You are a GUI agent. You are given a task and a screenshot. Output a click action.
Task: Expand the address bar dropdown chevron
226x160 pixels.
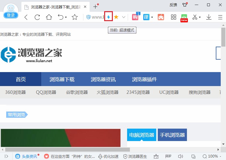pyautogui.click(x=123, y=17)
